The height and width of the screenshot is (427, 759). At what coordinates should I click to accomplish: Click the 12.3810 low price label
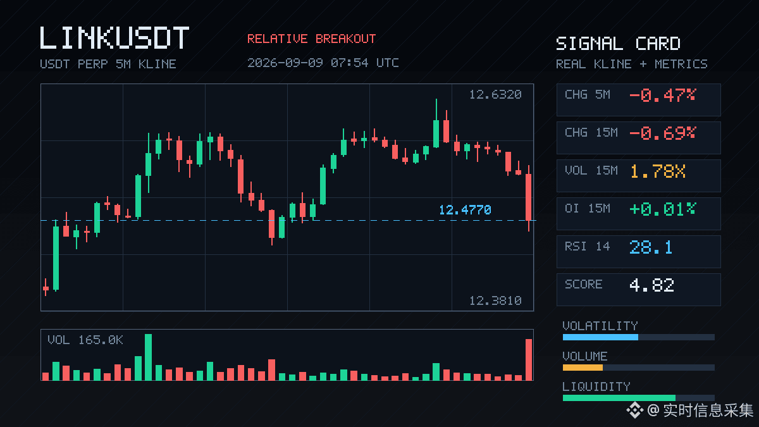(495, 300)
